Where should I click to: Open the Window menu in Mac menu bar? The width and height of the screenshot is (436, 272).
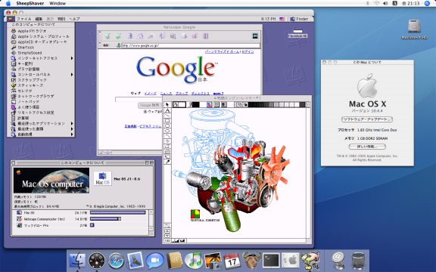58,3
